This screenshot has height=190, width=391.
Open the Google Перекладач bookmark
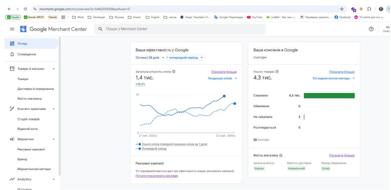[229, 17]
